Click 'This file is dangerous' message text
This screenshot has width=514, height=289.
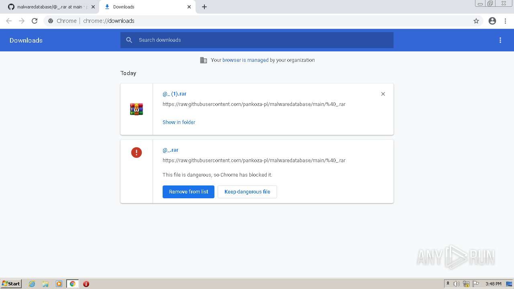[x=217, y=175]
